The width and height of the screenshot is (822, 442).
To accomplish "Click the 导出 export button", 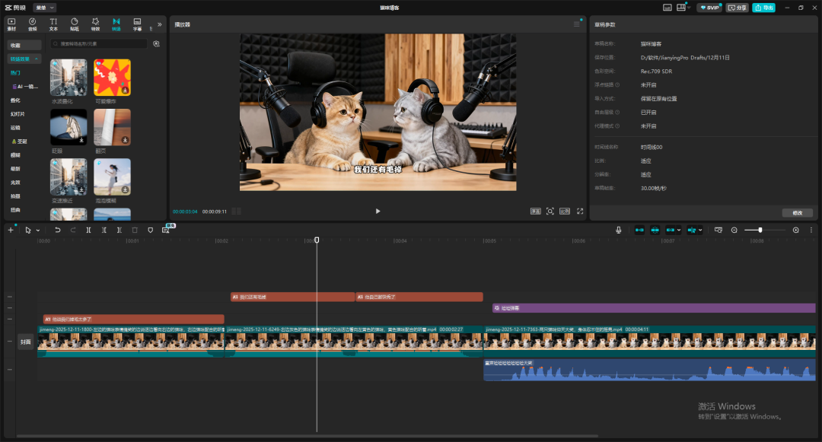I will click(x=763, y=8).
